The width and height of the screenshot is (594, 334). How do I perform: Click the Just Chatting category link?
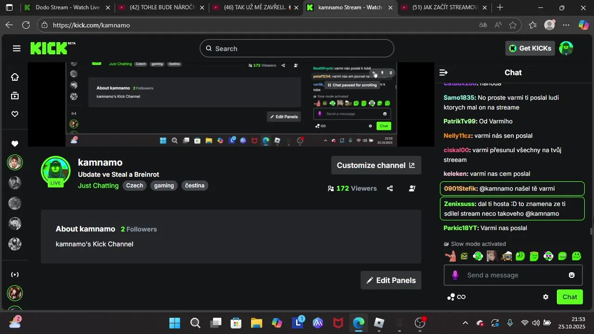tap(98, 186)
